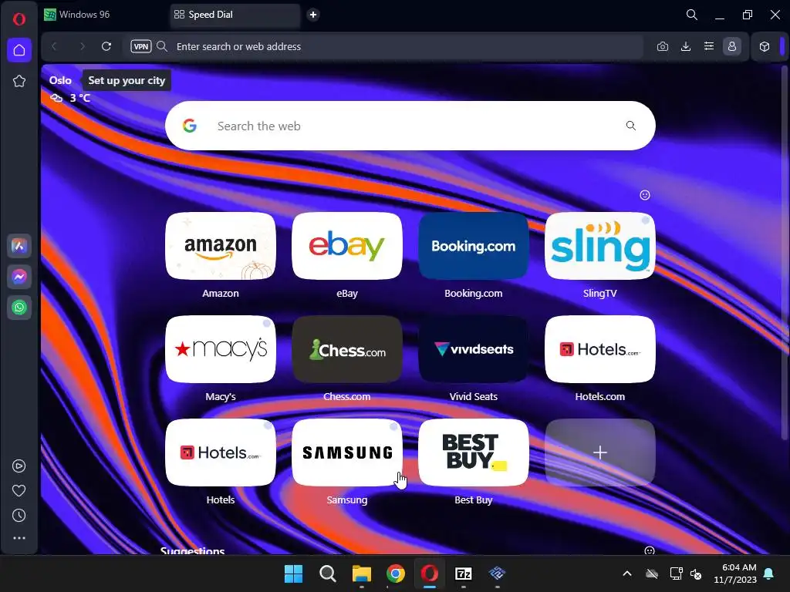Open the Hotels speed dial tile

click(x=221, y=452)
